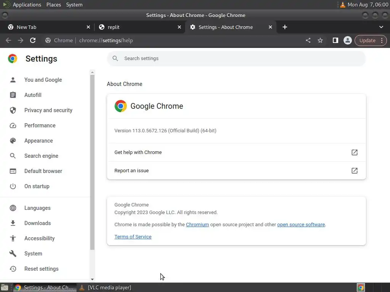Open the open source software link
390x292 pixels.
301,224
